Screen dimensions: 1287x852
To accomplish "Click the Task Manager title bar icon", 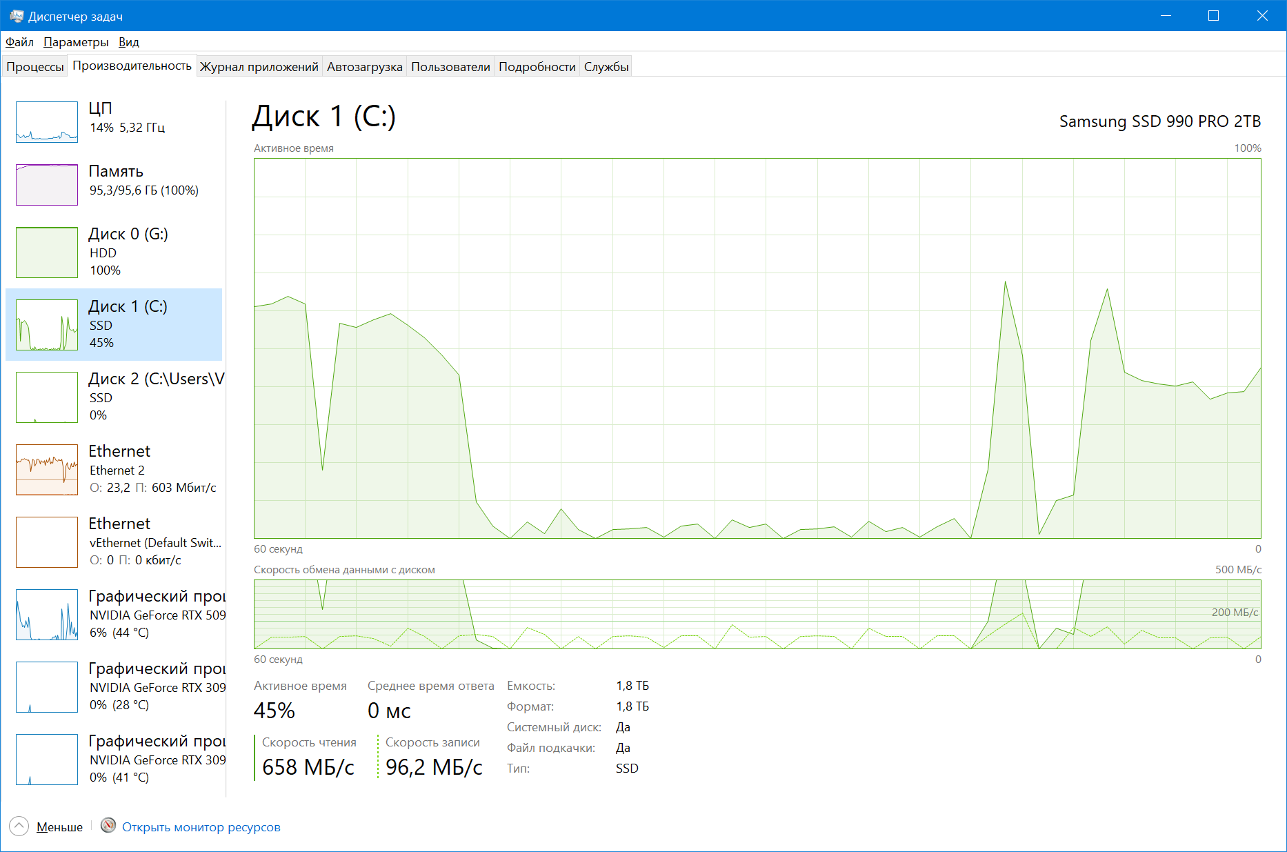I will point(17,16).
